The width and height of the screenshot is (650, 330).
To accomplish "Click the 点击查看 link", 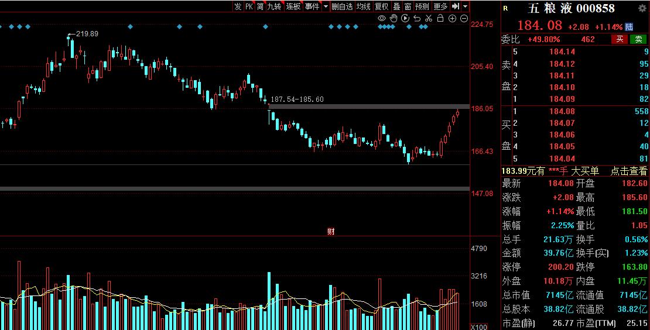I will point(628,171).
